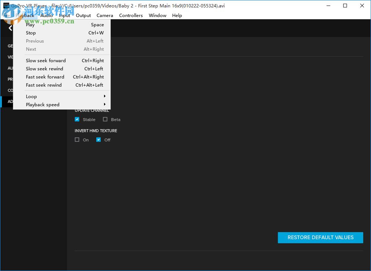Select Slow seek forward
The width and height of the screenshot is (371, 271).
[x=62, y=61]
